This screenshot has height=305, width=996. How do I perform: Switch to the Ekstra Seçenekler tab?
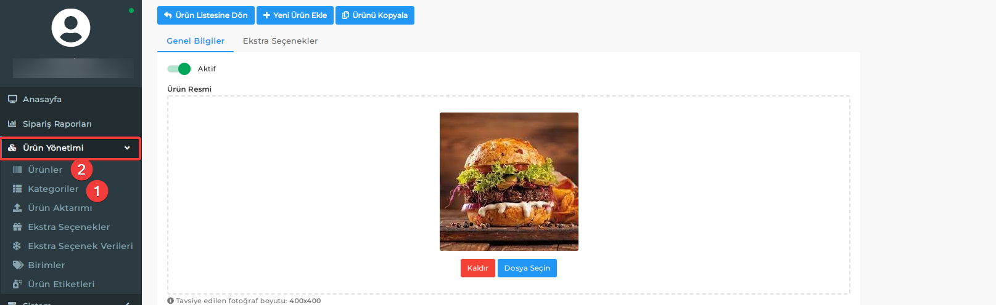(280, 41)
